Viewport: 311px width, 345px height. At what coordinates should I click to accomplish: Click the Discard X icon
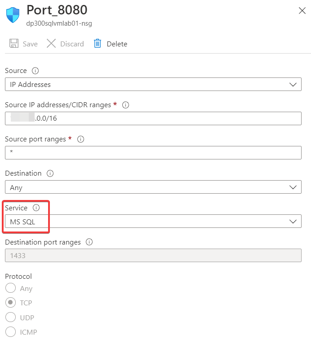click(52, 44)
